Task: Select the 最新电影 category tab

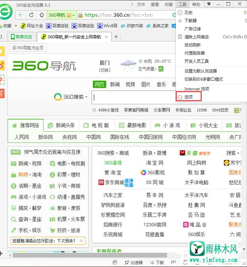Action: (x=133, y=125)
